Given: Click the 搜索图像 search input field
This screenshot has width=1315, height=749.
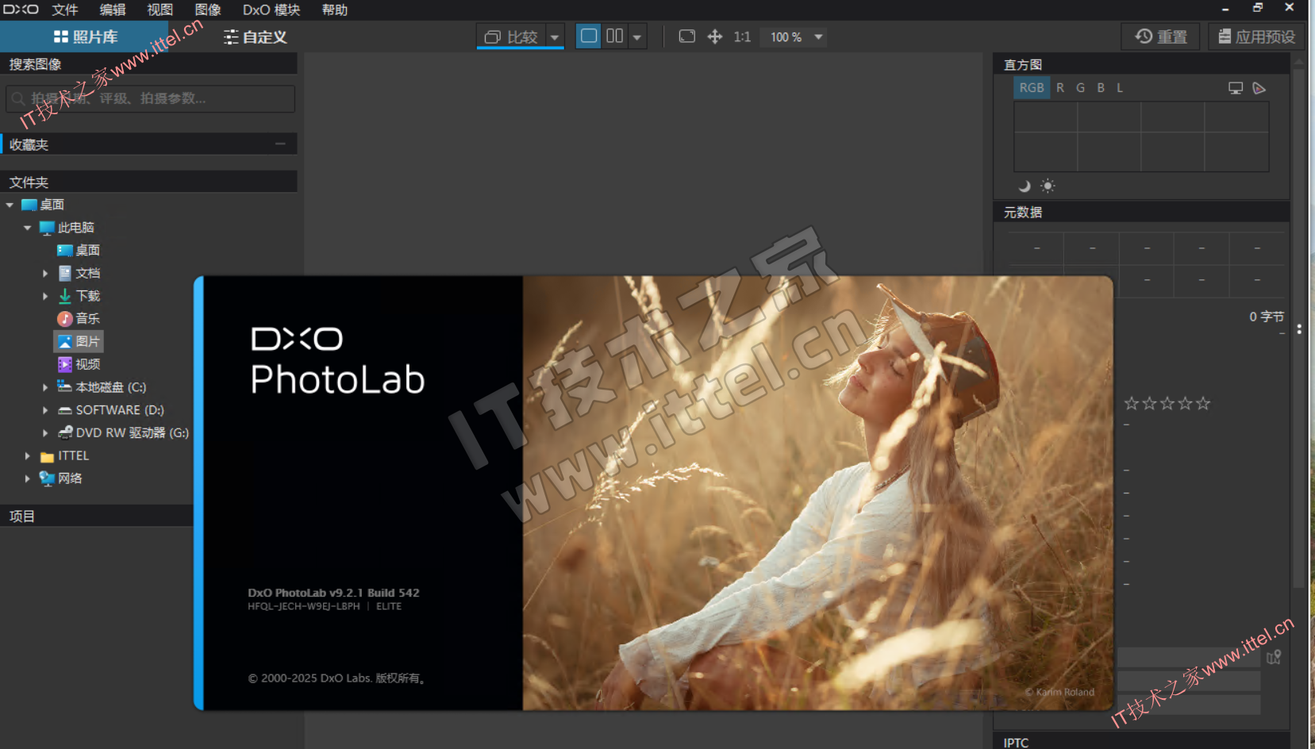Looking at the screenshot, I should 151,98.
